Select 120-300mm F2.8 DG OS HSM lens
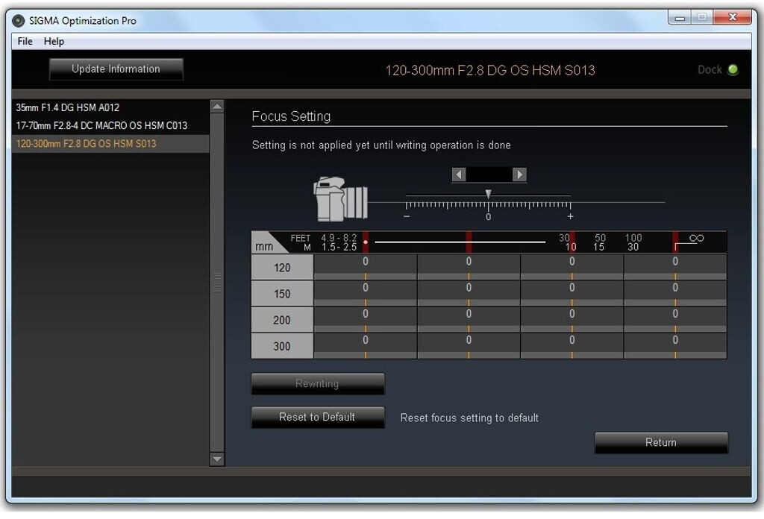Screen dimensions: 764x519 coord(87,143)
